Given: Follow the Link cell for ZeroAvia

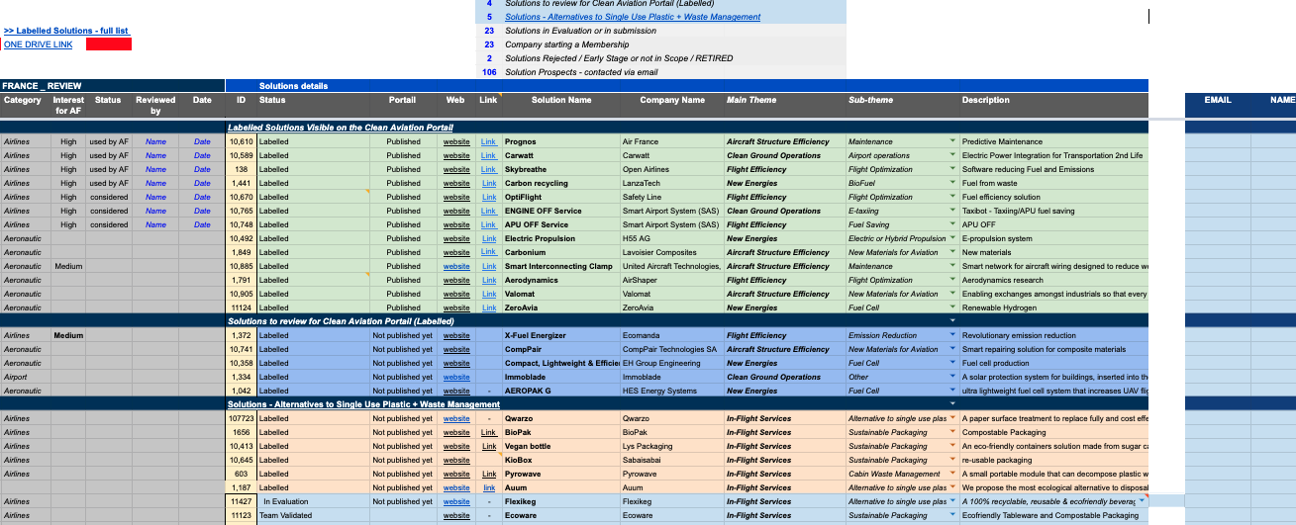Looking at the screenshot, I should (x=489, y=307).
